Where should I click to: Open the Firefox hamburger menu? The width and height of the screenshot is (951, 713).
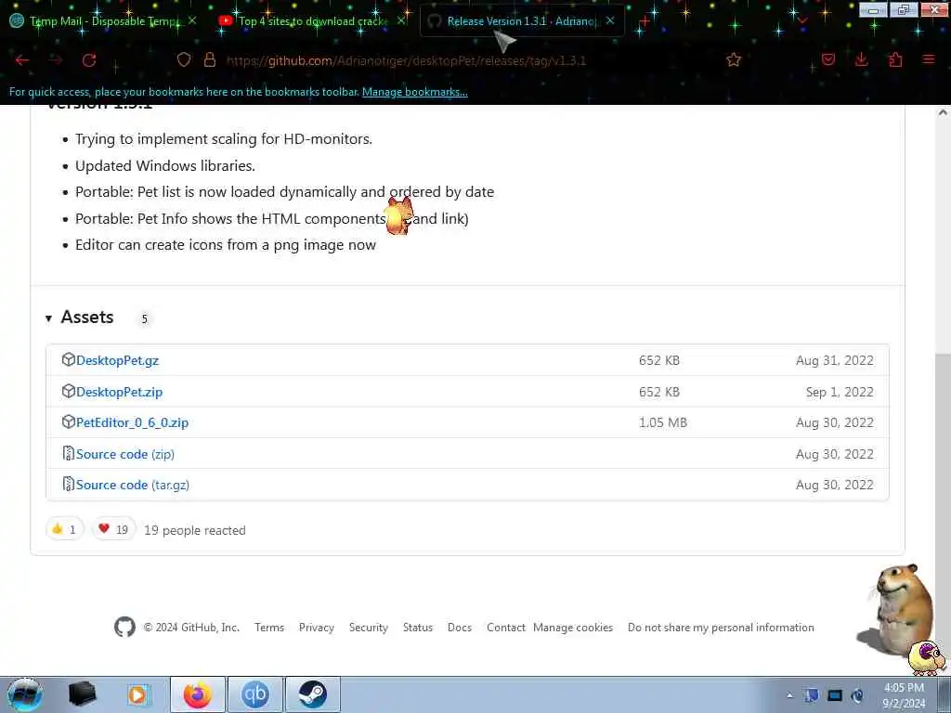tap(929, 59)
